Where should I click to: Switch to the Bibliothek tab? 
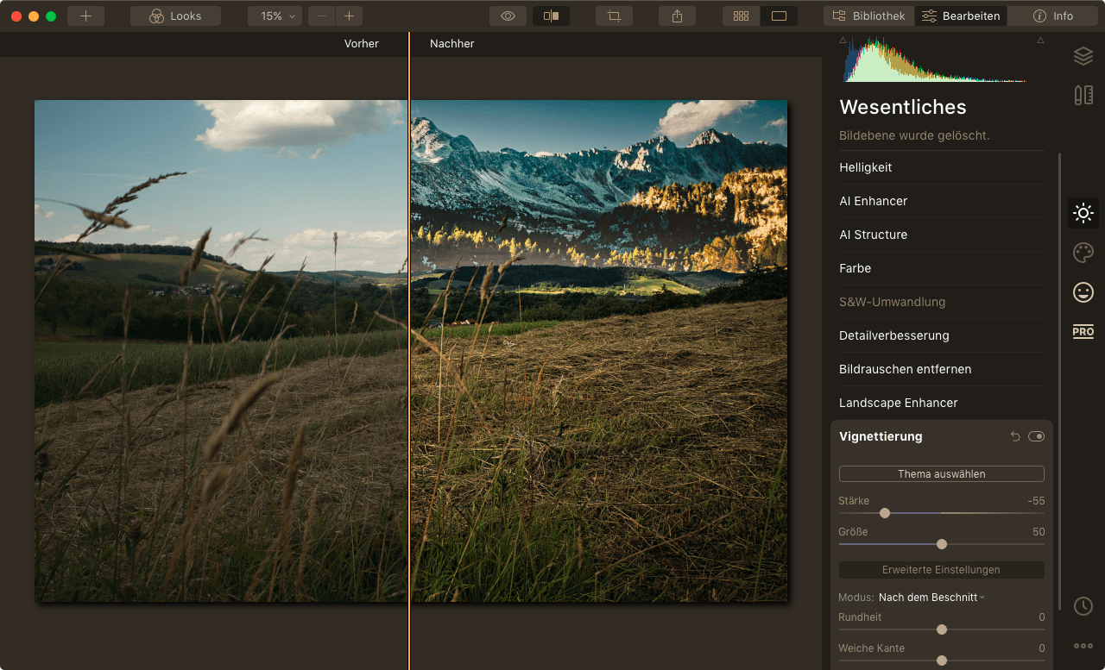point(869,16)
